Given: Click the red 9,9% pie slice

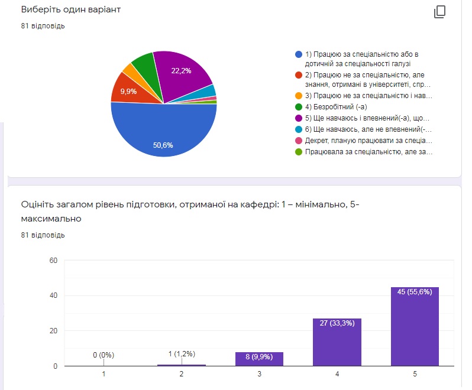Looking at the screenshot, I should click(127, 90).
